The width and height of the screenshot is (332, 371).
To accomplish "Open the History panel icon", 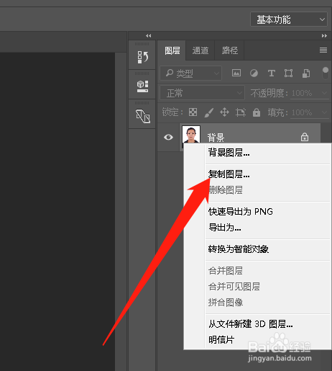I will point(142,57).
